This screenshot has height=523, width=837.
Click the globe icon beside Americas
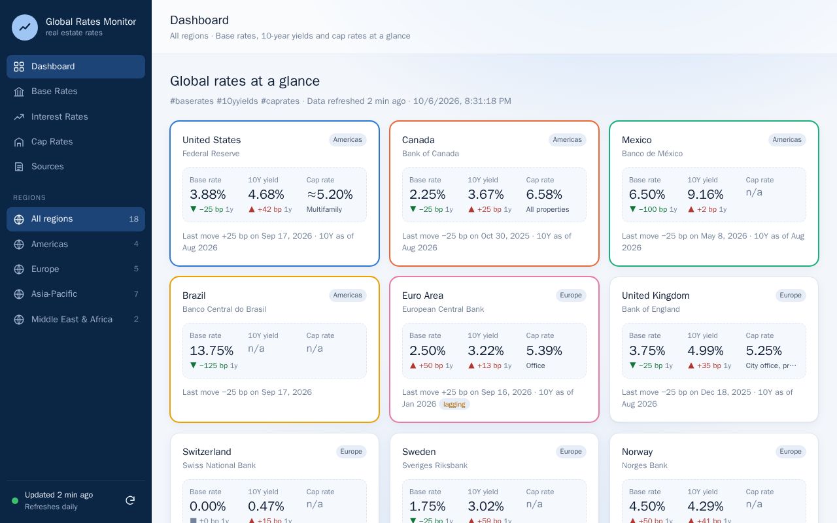point(19,245)
